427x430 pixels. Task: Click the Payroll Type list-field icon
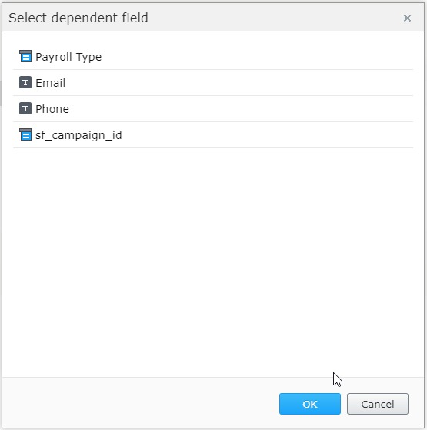pos(25,56)
